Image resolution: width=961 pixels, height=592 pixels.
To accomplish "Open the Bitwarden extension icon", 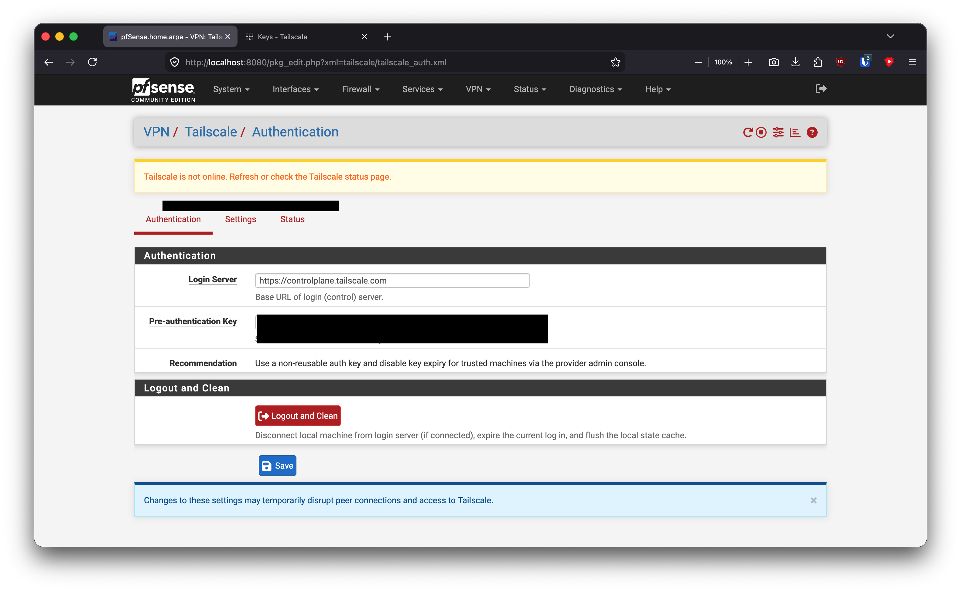I will (865, 61).
